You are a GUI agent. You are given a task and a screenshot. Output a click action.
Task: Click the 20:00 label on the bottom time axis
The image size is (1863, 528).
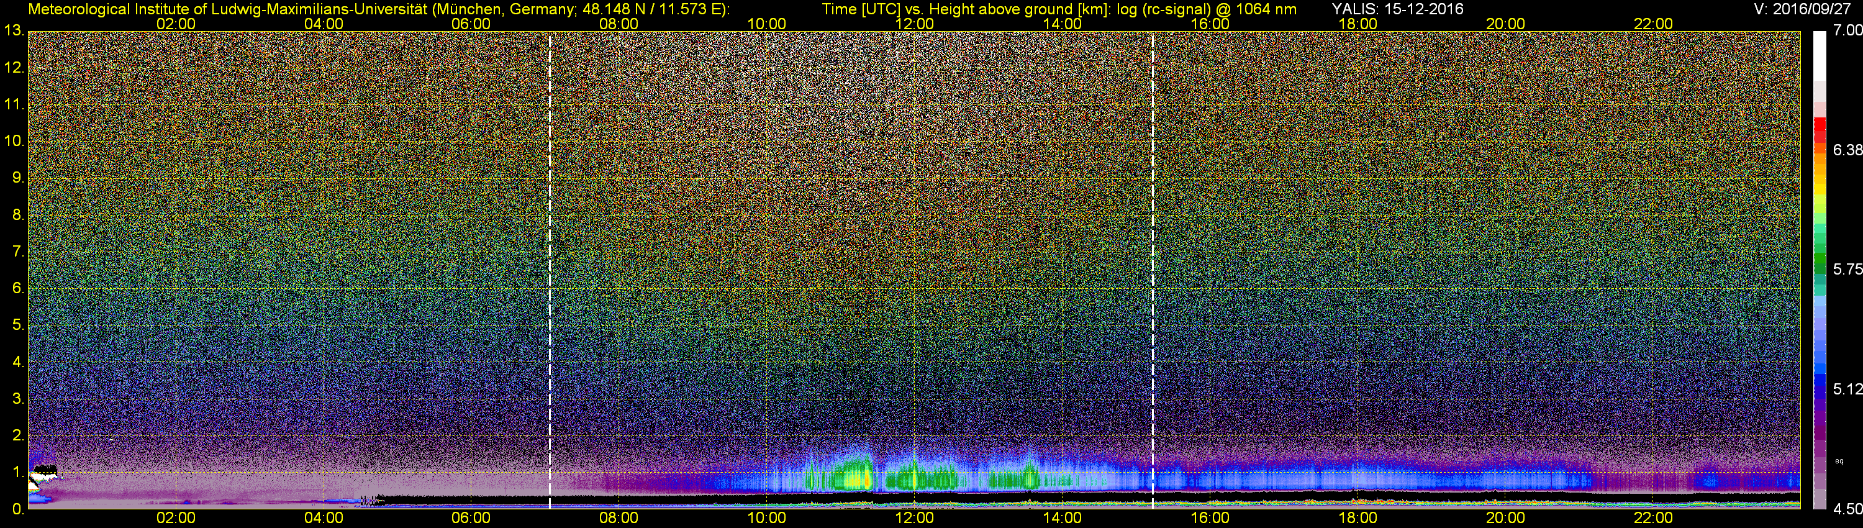[1506, 518]
